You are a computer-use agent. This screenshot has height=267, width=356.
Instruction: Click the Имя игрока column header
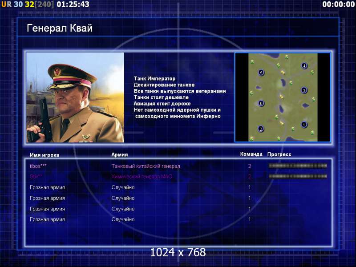[x=44, y=155]
